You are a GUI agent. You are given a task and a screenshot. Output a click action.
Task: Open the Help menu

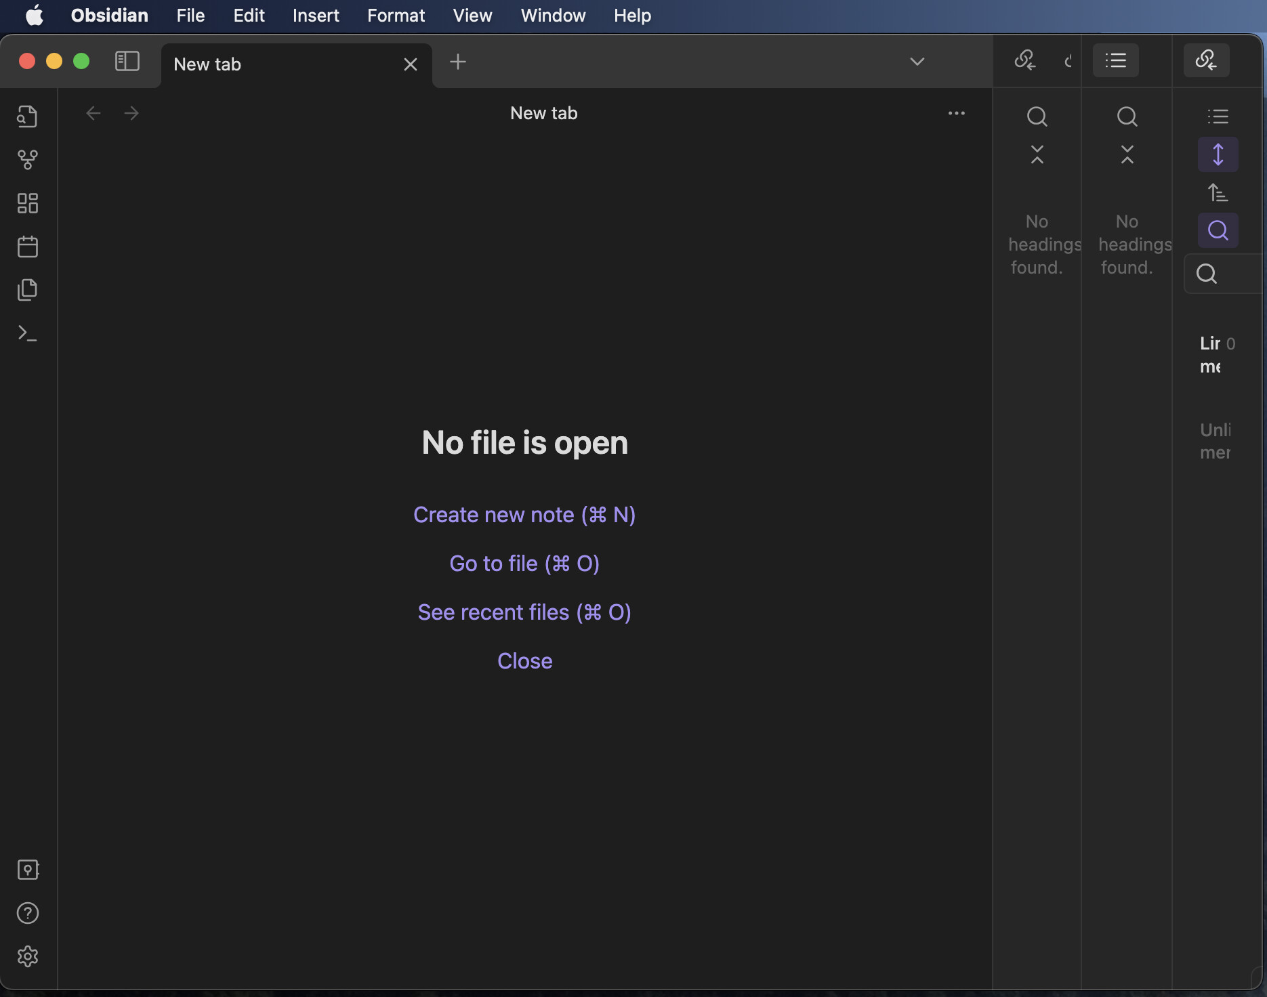tap(632, 15)
